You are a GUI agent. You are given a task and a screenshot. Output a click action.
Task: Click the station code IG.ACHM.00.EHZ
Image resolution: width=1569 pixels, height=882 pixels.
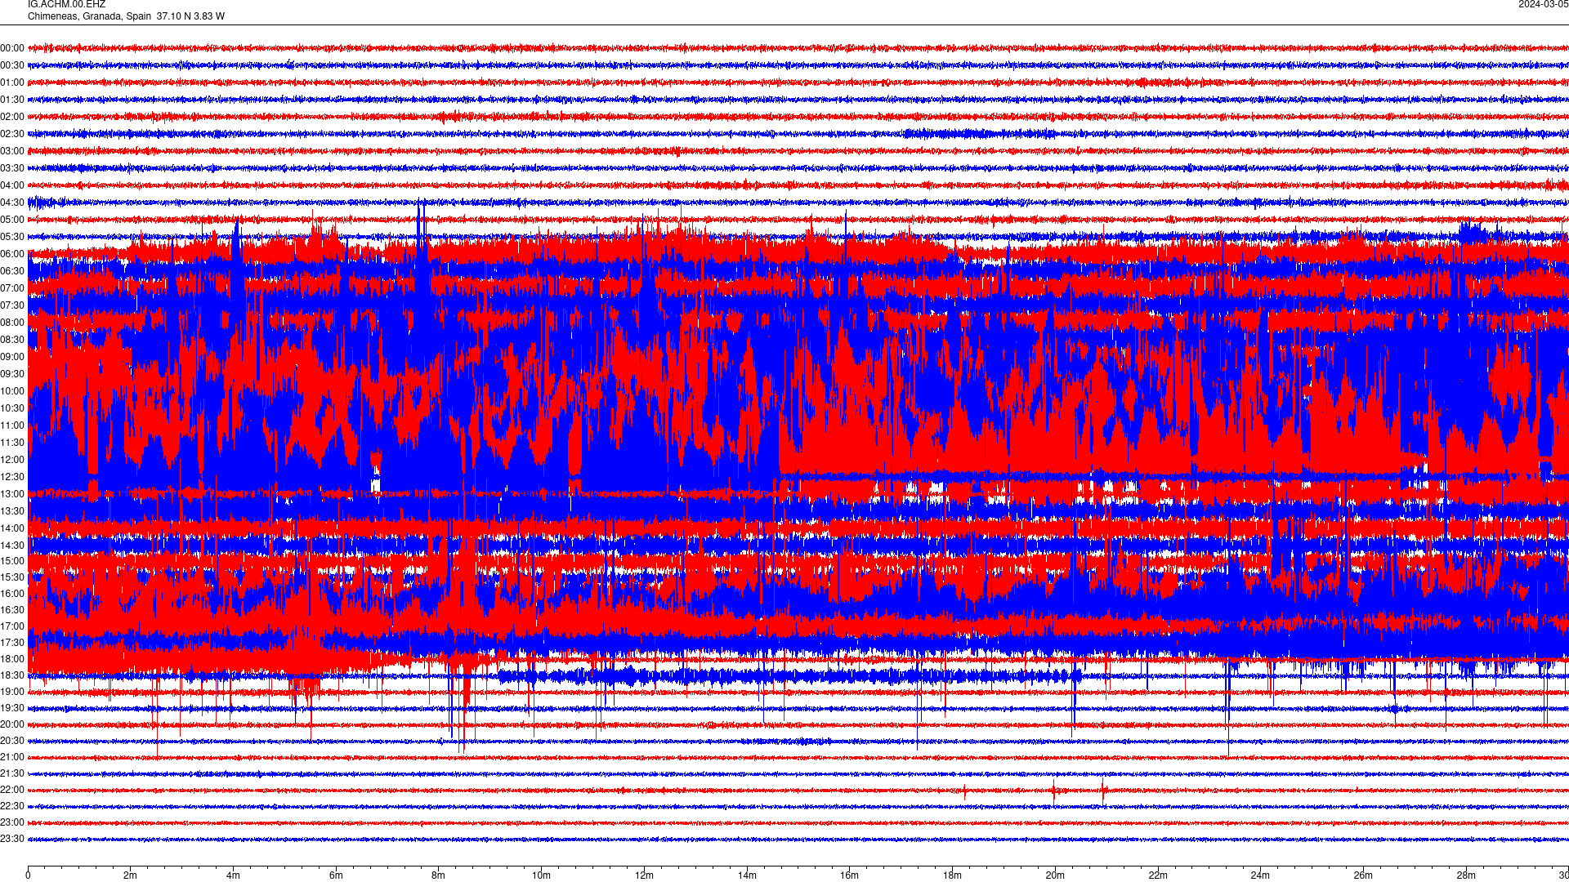66,4
